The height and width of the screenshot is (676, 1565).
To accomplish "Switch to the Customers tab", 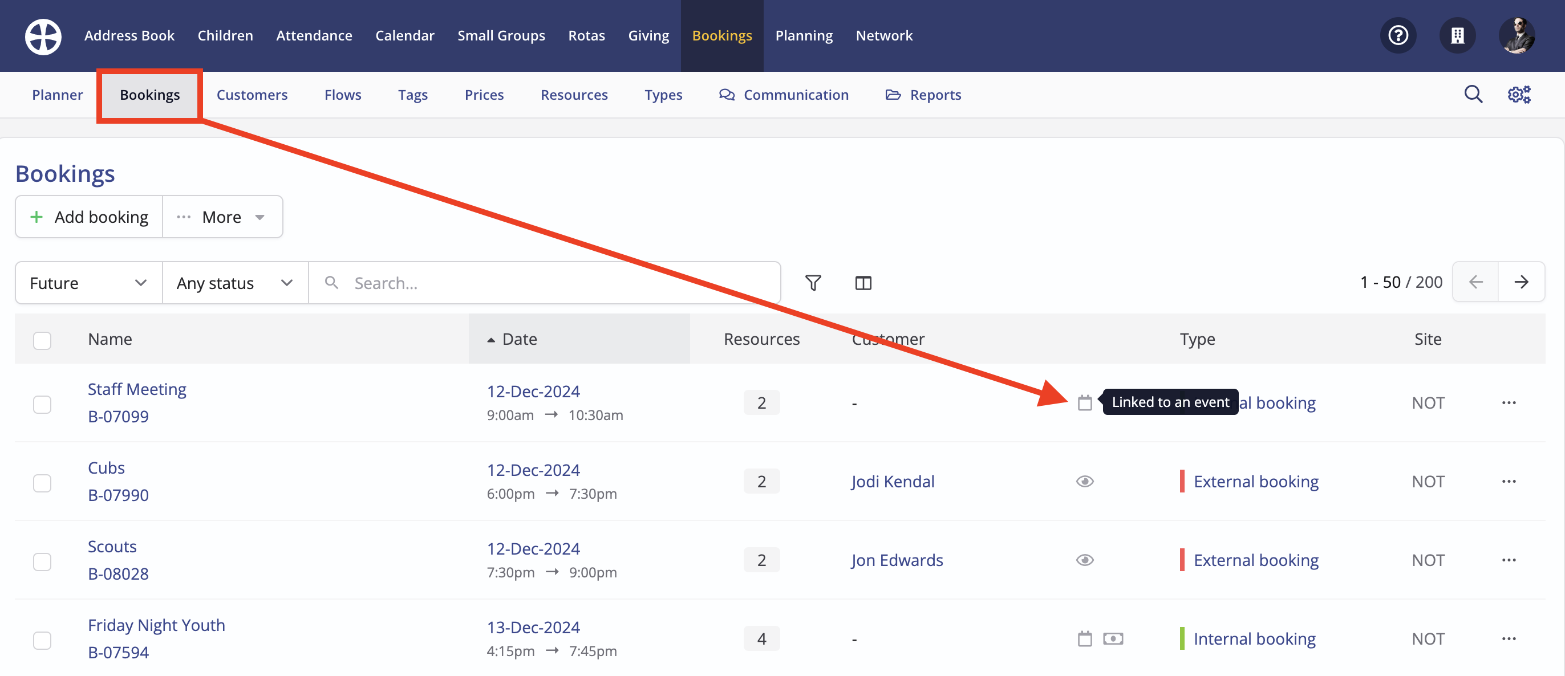I will pyautogui.click(x=252, y=95).
